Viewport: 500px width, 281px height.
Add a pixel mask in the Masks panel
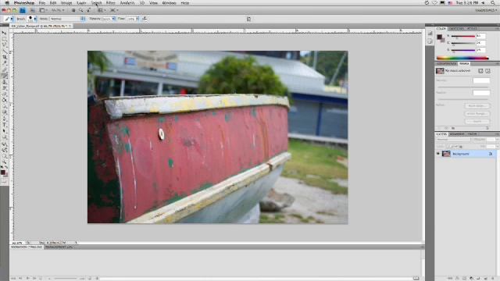coord(480,71)
